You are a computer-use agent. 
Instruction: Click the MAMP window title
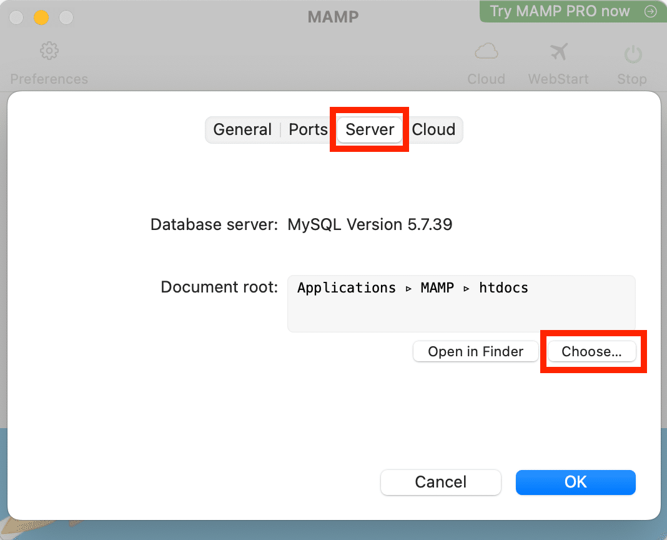333,17
